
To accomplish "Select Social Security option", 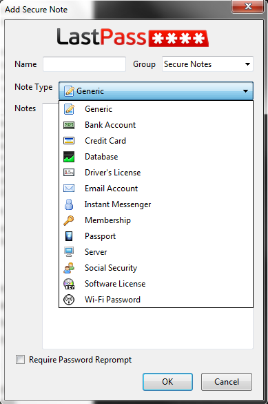I will (x=156, y=268).
